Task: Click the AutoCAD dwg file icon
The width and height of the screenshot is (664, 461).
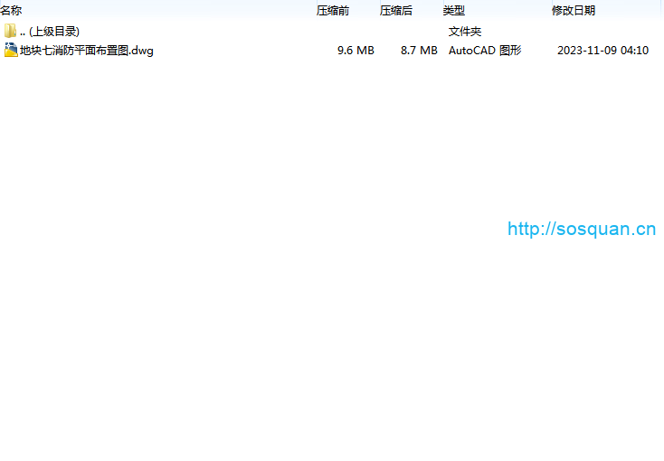Action: coord(10,51)
